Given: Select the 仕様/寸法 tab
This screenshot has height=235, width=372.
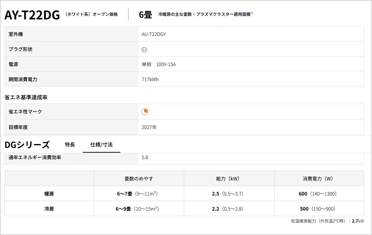Looking at the screenshot, I should (101, 145).
